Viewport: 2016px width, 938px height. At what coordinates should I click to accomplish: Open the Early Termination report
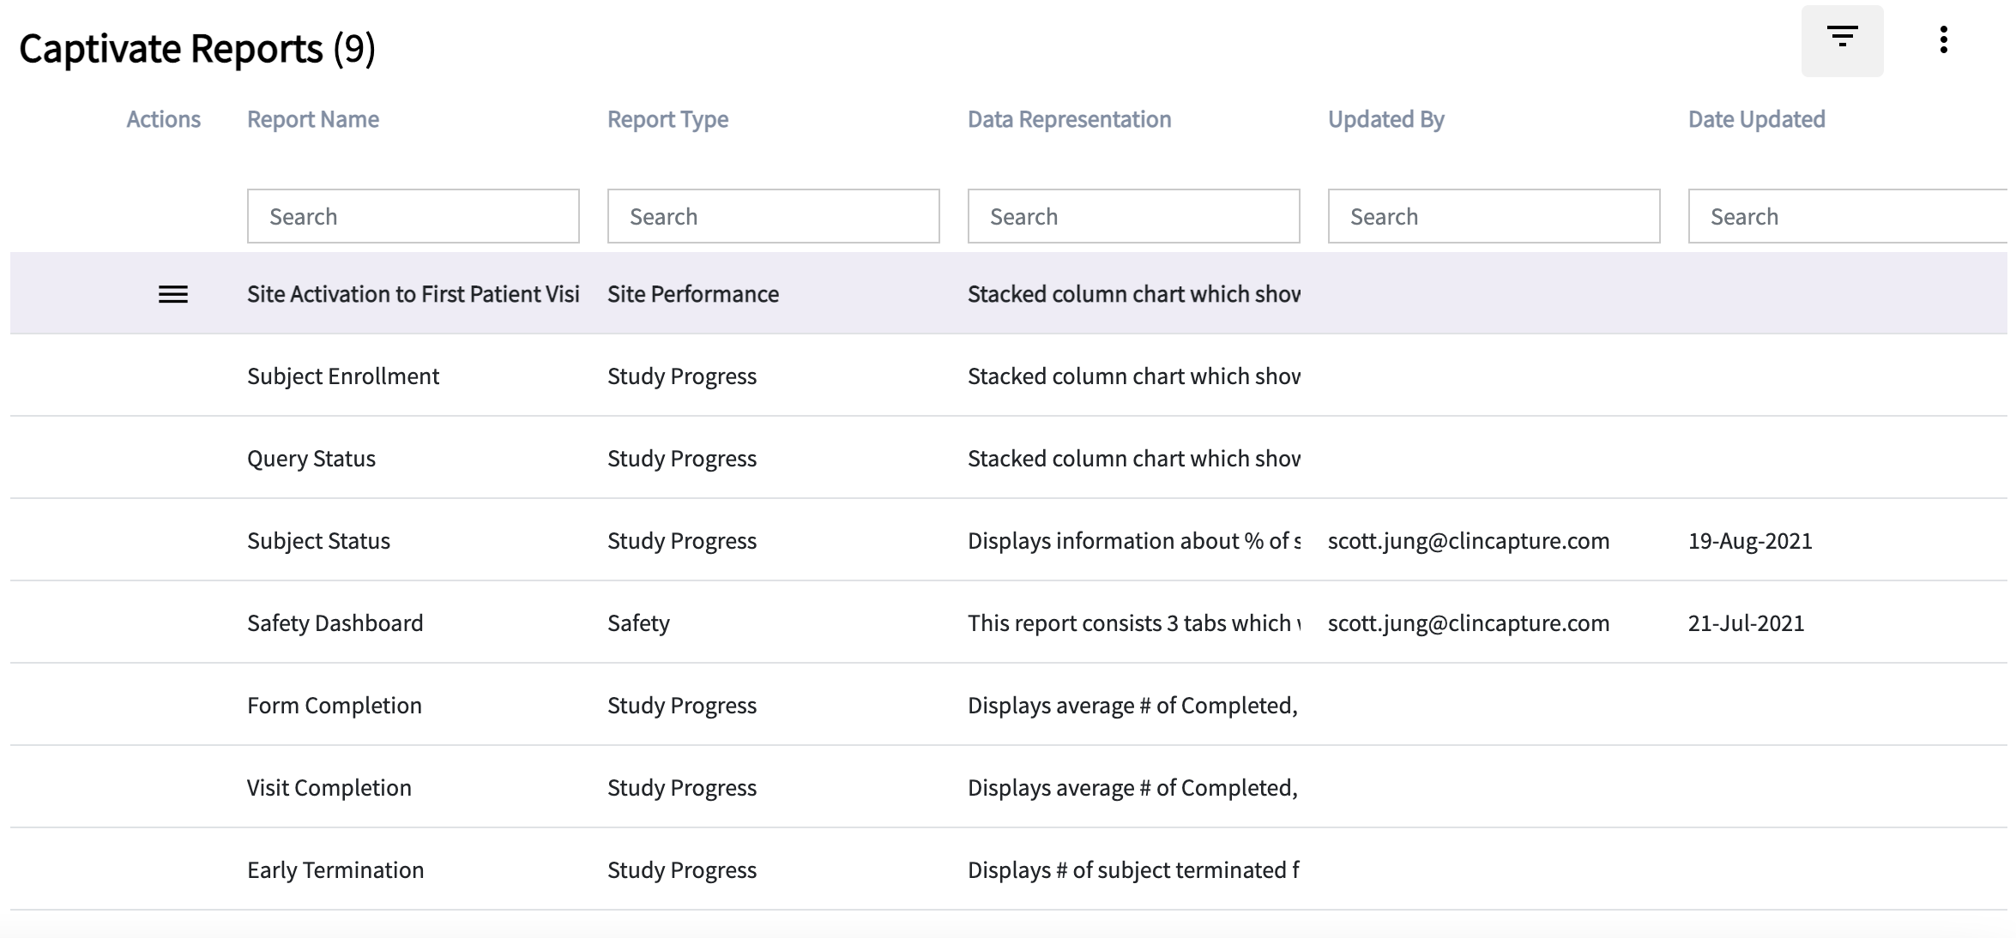pos(335,870)
